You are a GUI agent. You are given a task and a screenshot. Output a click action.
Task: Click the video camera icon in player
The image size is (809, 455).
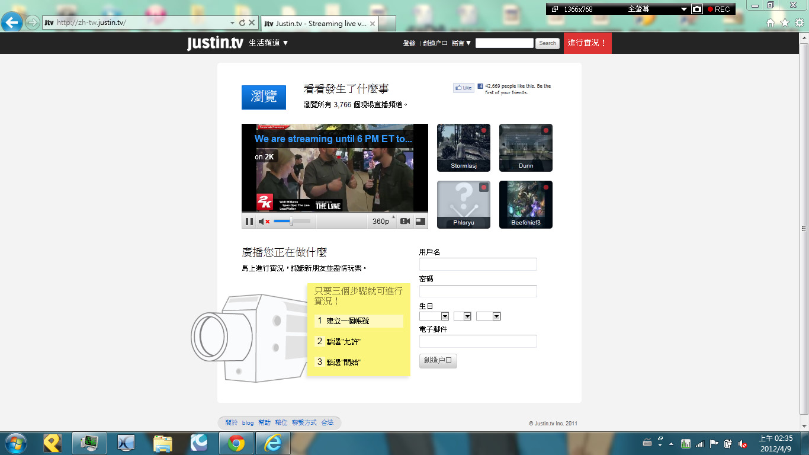click(405, 222)
